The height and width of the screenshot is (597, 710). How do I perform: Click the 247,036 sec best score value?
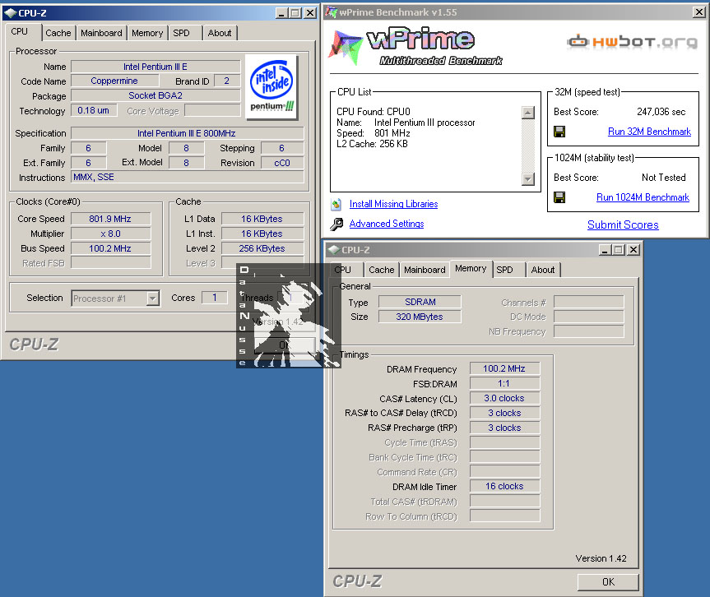(x=661, y=112)
